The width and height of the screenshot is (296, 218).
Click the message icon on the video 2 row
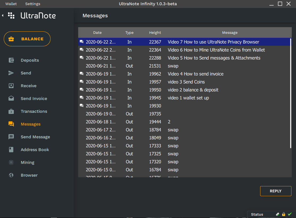click(82, 89)
